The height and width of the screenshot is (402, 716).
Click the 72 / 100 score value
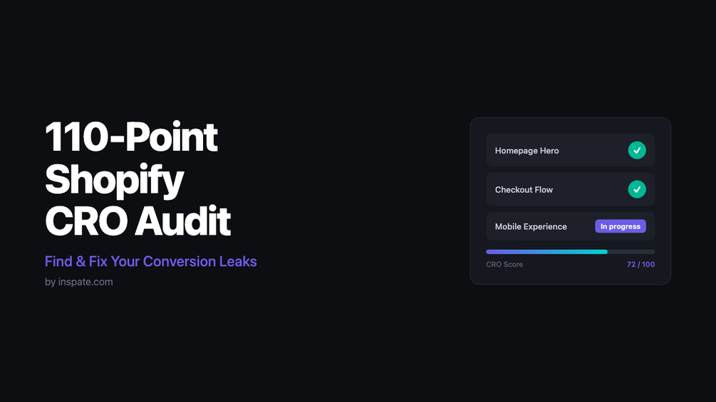pos(640,265)
